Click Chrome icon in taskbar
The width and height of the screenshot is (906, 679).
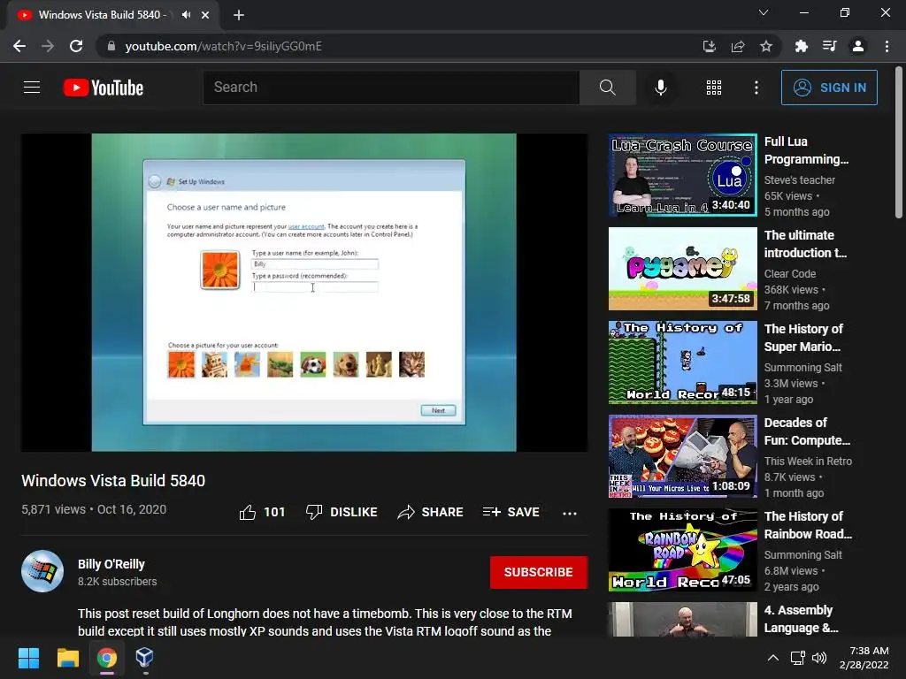point(106,658)
